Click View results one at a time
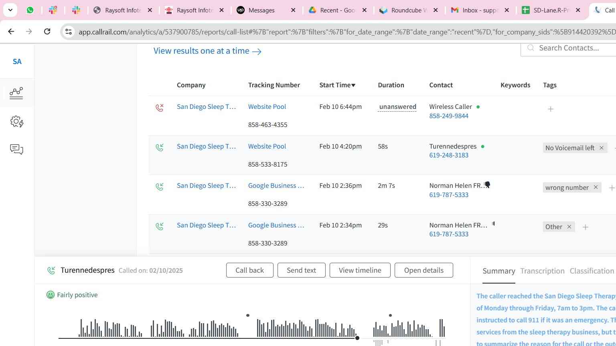Viewport: 616px width, 346px height. coord(207,51)
